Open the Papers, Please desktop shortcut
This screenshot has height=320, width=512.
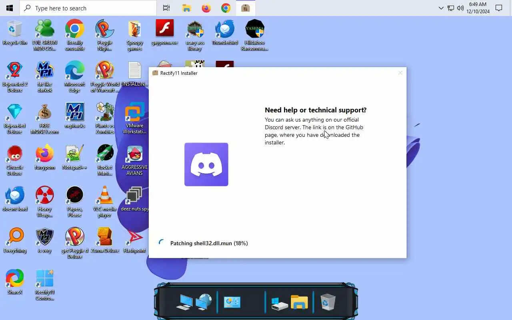pyautogui.click(x=75, y=202)
